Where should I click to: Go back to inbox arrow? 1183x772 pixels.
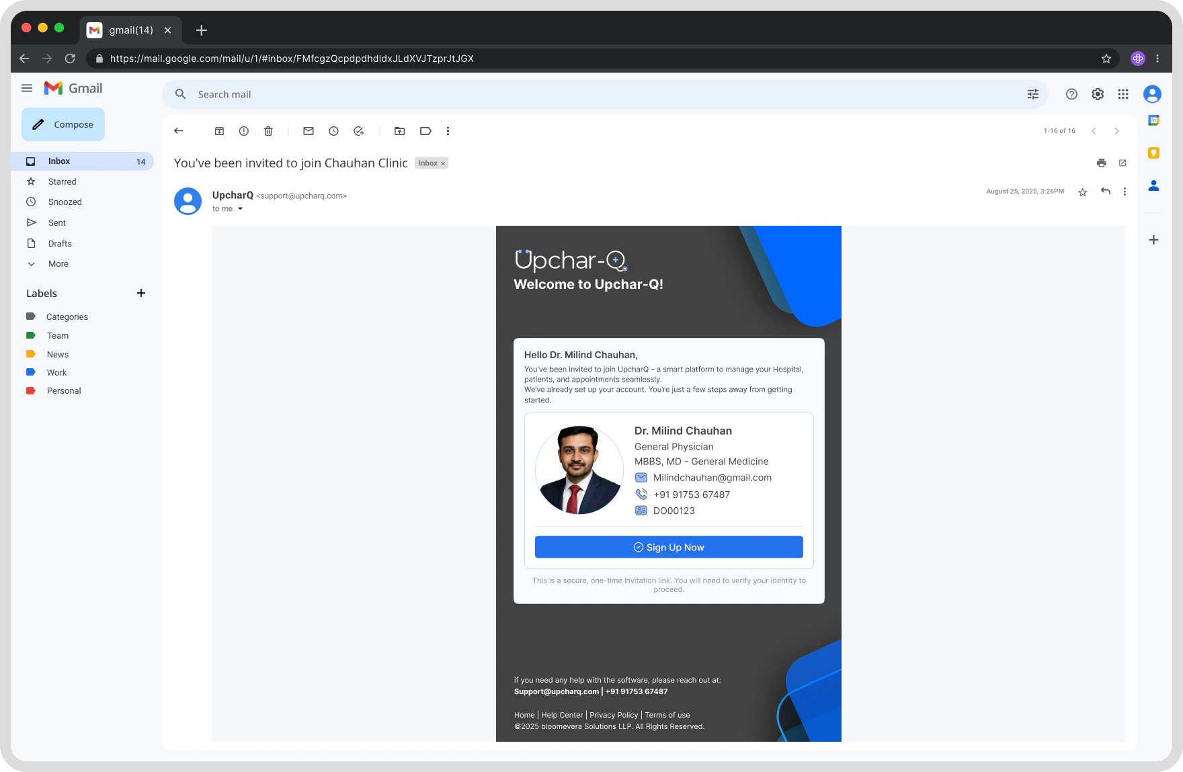click(178, 131)
